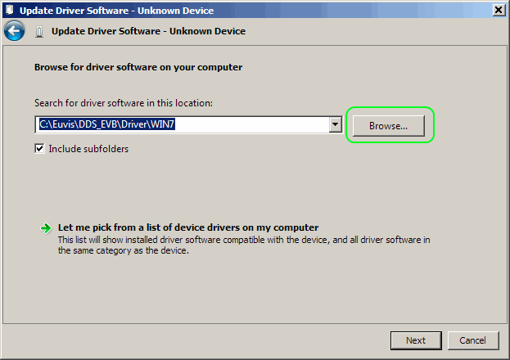Click the Next button
This screenshot has width=510, height=360.
coord(416,340)
